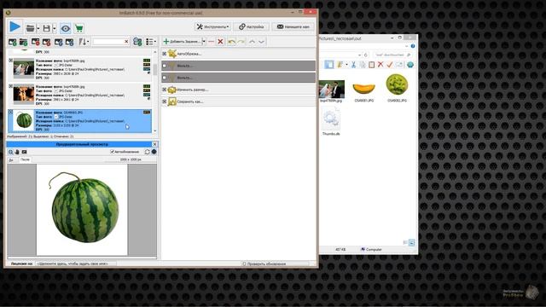
Task: Click the open folder toolbar icon
Action: [31, 28]
